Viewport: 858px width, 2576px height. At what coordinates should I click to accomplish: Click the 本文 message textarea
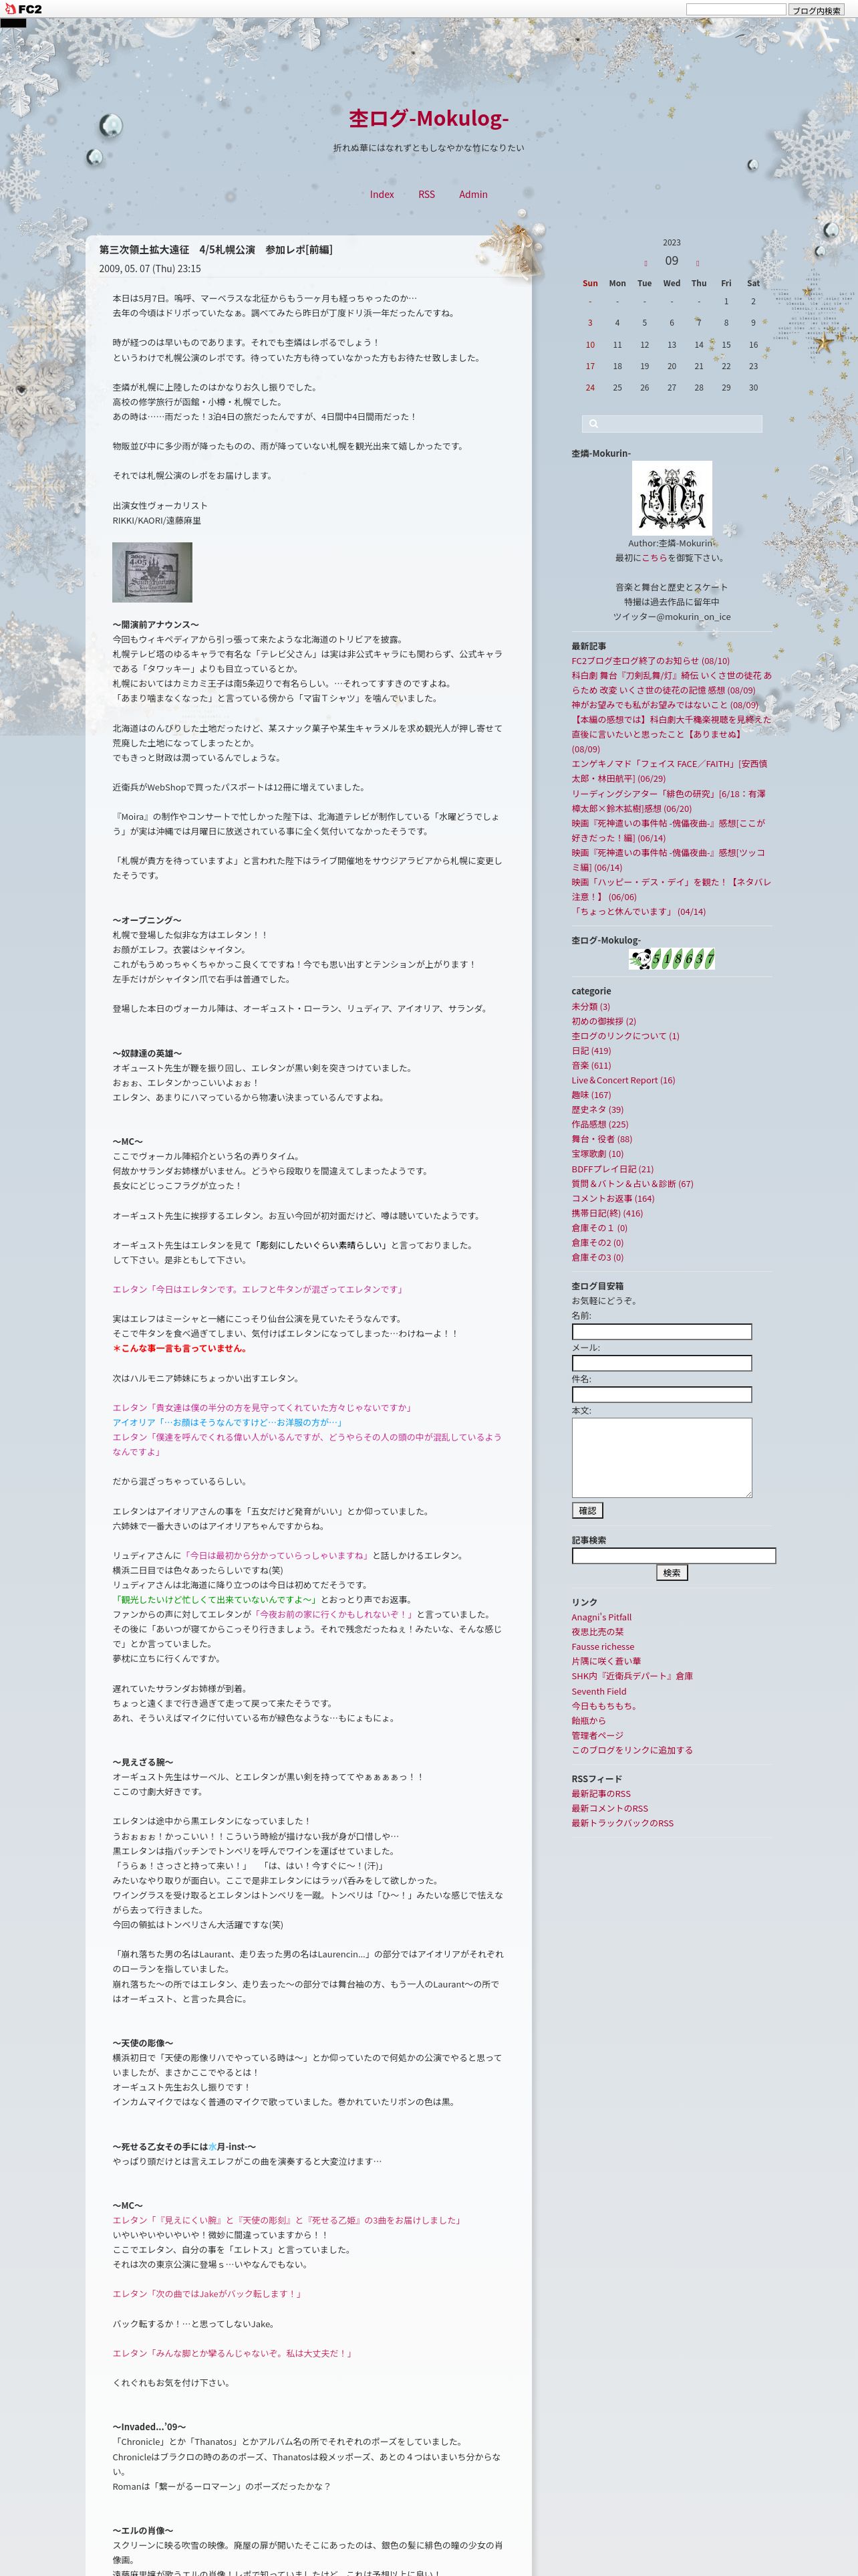(x=662, y=1457)
